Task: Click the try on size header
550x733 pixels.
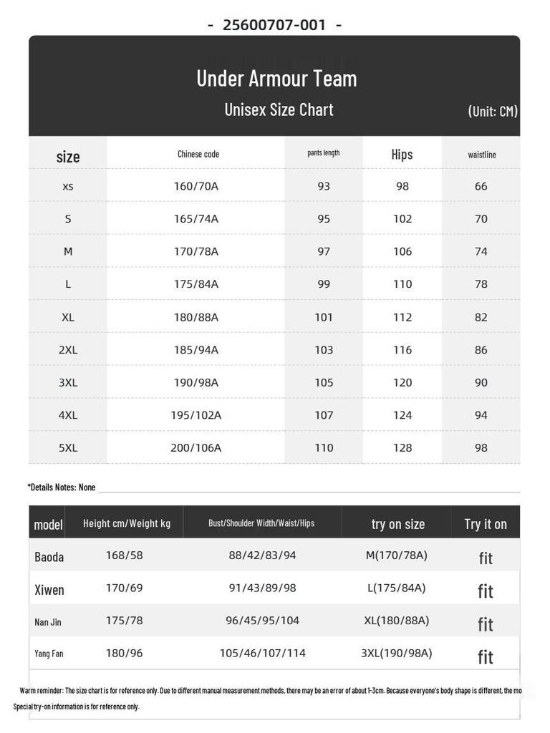Action: pos(398,524)
